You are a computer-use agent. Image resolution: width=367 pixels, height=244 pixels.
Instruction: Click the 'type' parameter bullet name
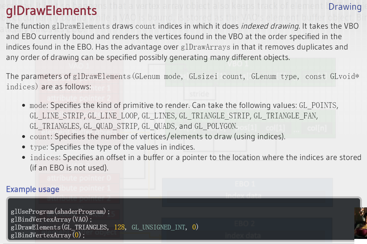pos(38,147)
